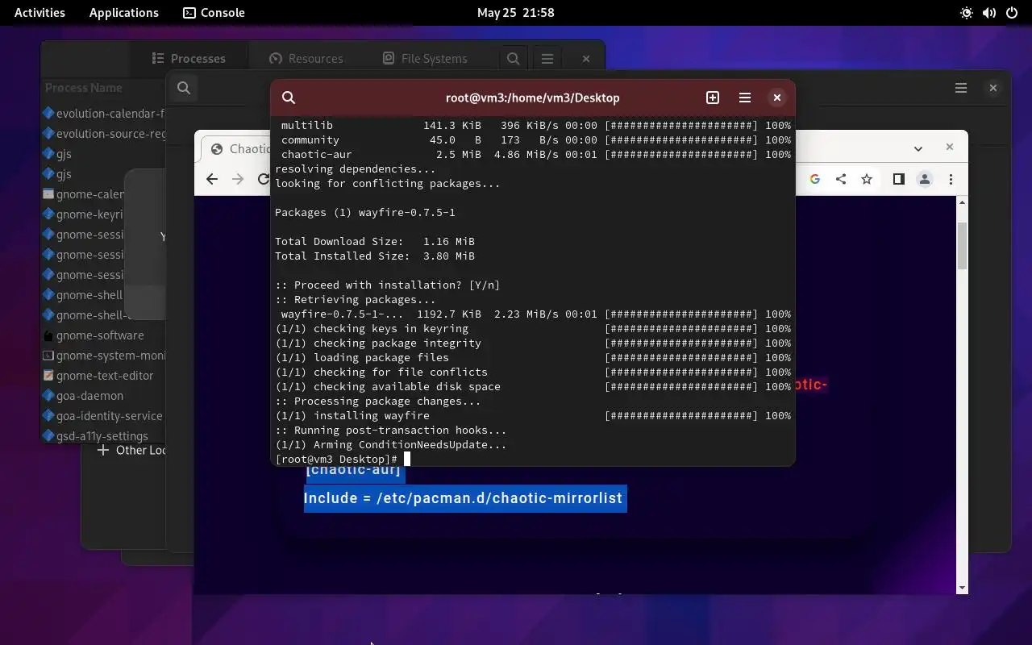Viewport: 1032px width, 645px height.
Task: Click the Process Name column header
Action: click(x=84, y=88)
